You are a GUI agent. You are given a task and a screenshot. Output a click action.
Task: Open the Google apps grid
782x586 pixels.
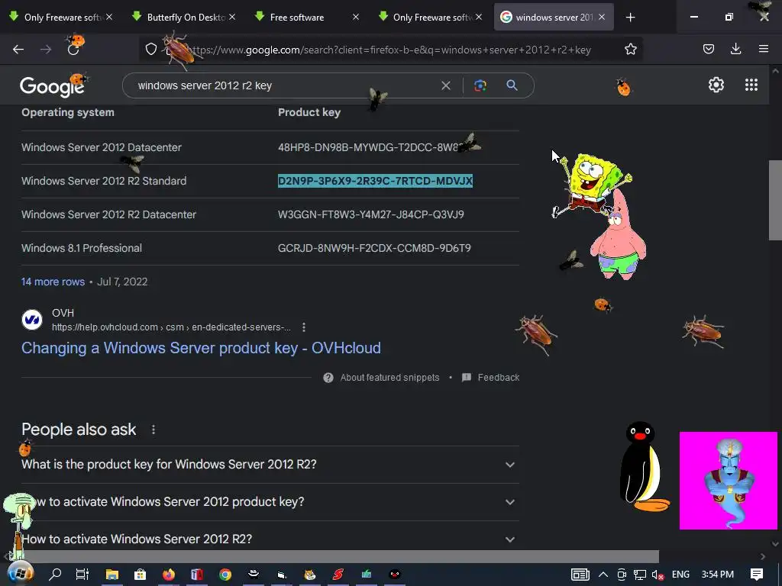pos(751,85)
